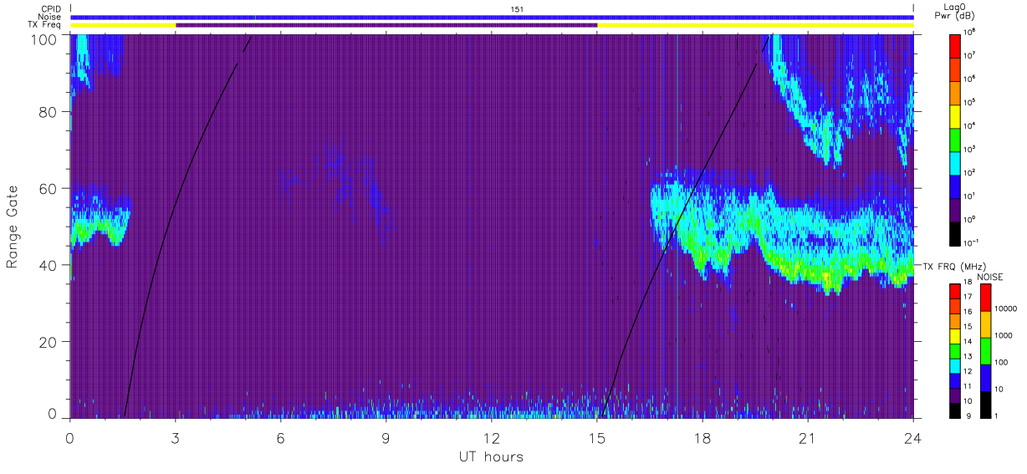The height and width of the screenshot is (474, 1027).
Task: Click the 'Range Gate' axis title
Action: coord(13,226)
